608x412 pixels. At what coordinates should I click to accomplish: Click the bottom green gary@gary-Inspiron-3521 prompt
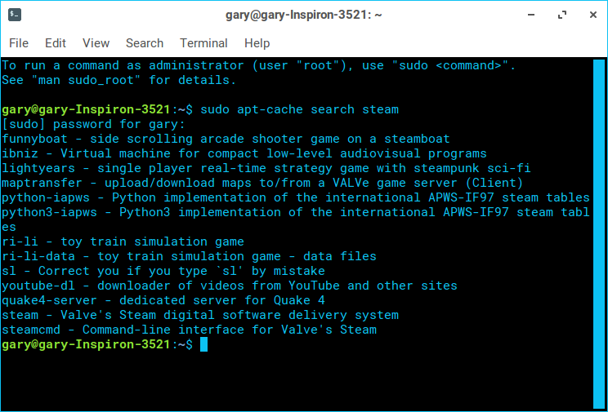click(x=86, y=344)
